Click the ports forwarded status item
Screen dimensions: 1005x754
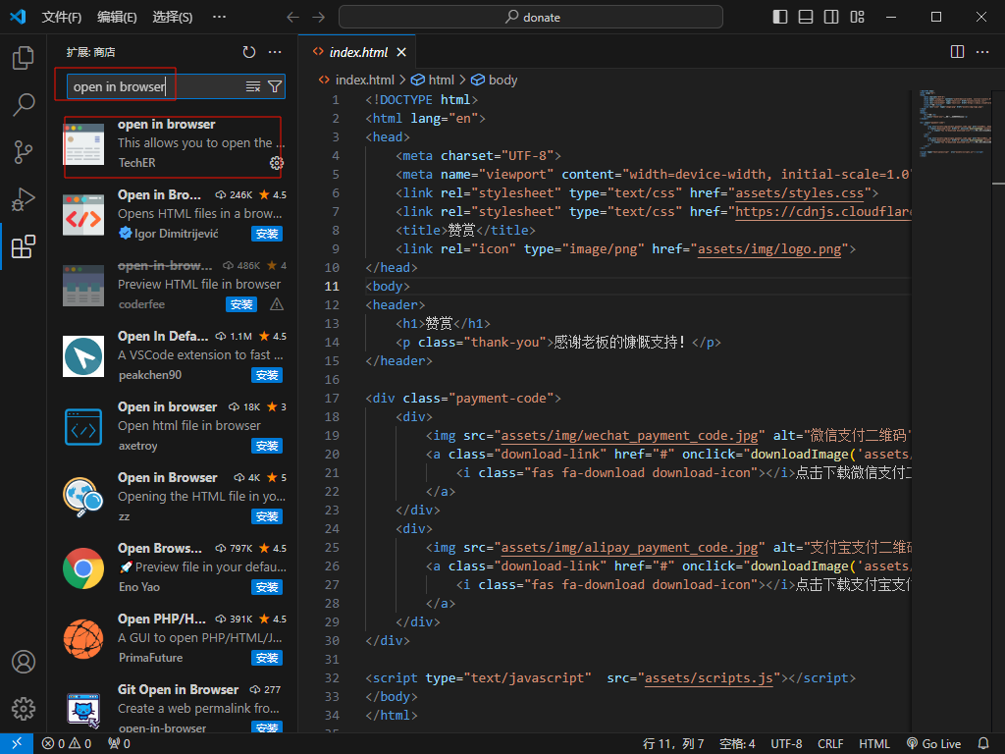click(x=119, y=744)
